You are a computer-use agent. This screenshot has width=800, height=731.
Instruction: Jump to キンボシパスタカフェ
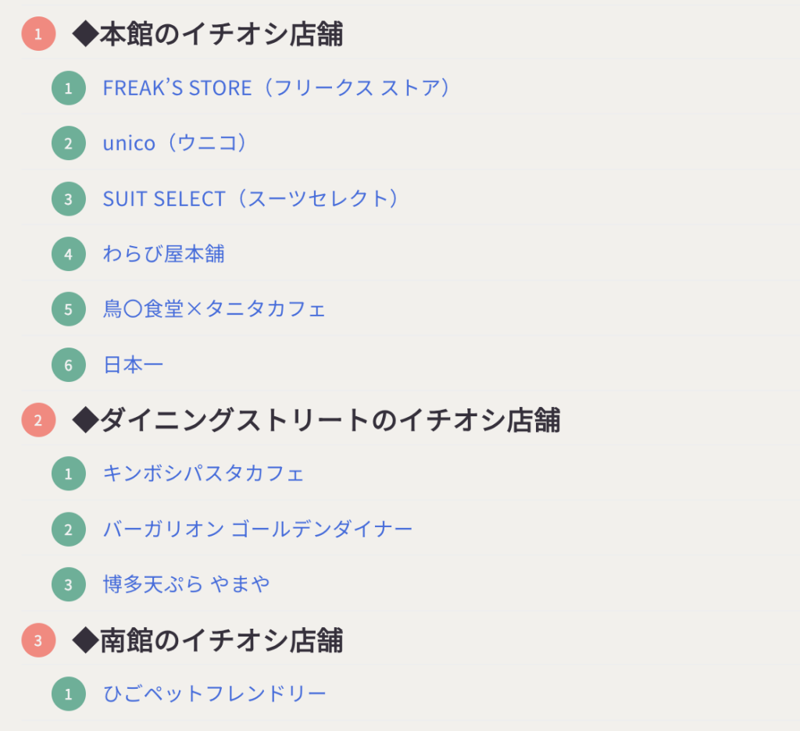coord(203,473)
